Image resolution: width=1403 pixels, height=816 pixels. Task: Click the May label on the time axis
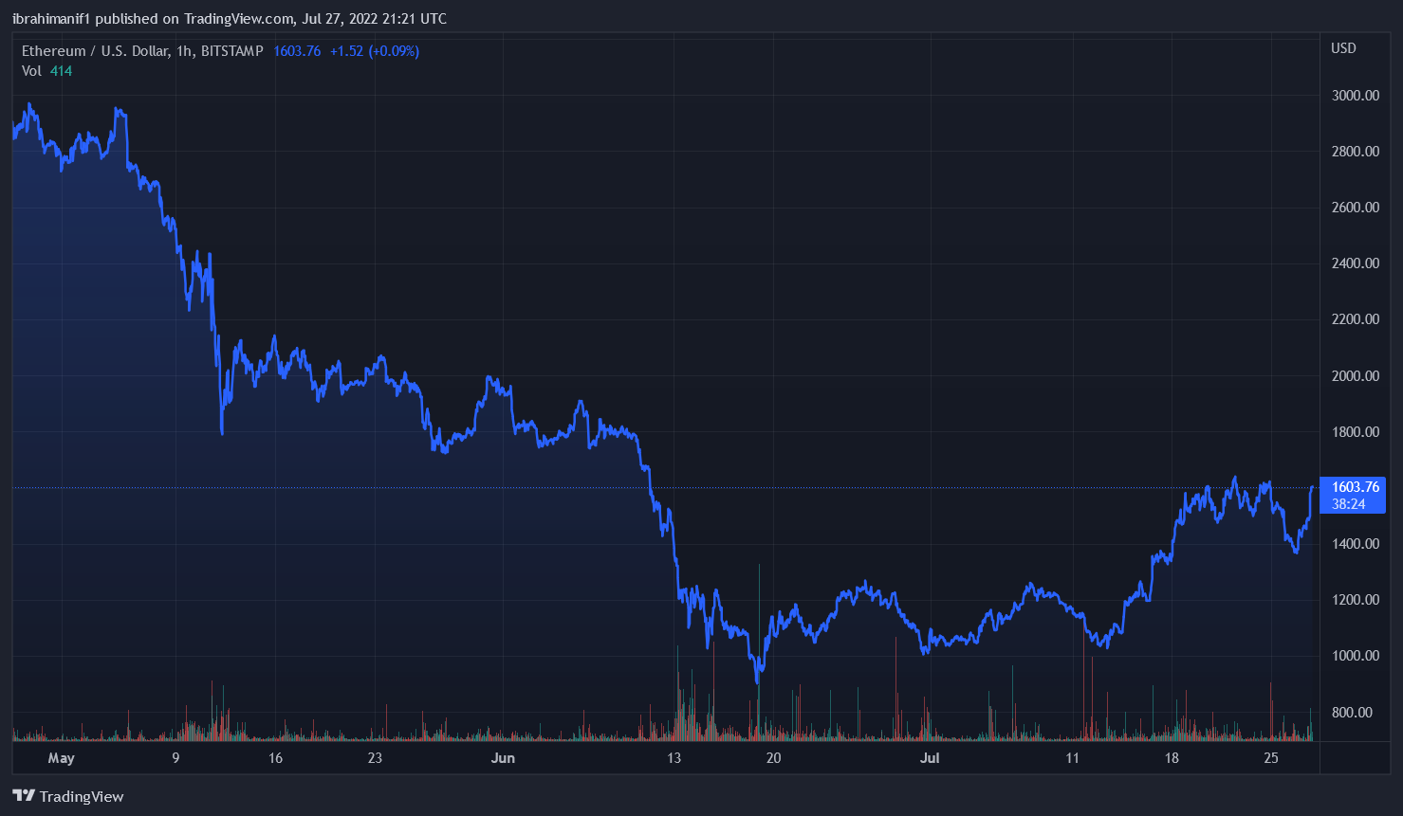click(61, 758)
